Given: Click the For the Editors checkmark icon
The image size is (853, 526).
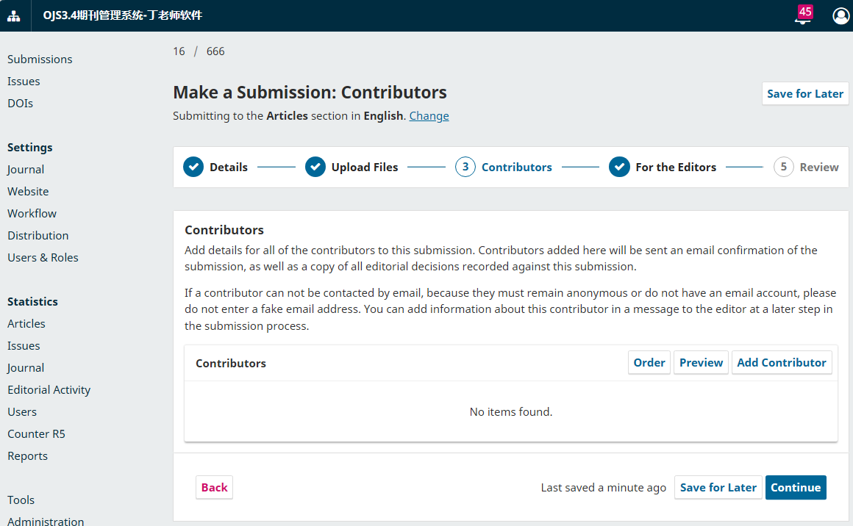Looking at the screenshot, I should tap(619, 167).
